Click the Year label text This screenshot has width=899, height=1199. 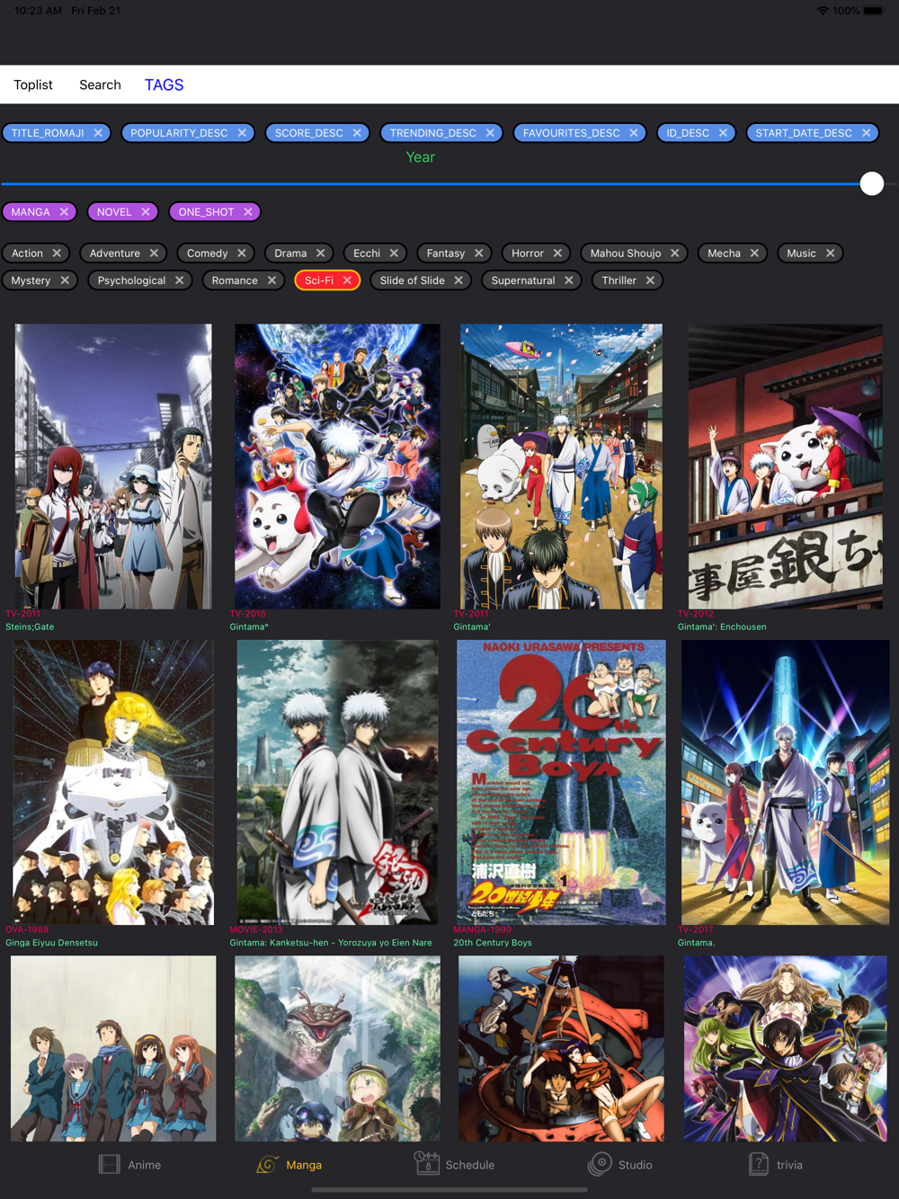(420, 157)
